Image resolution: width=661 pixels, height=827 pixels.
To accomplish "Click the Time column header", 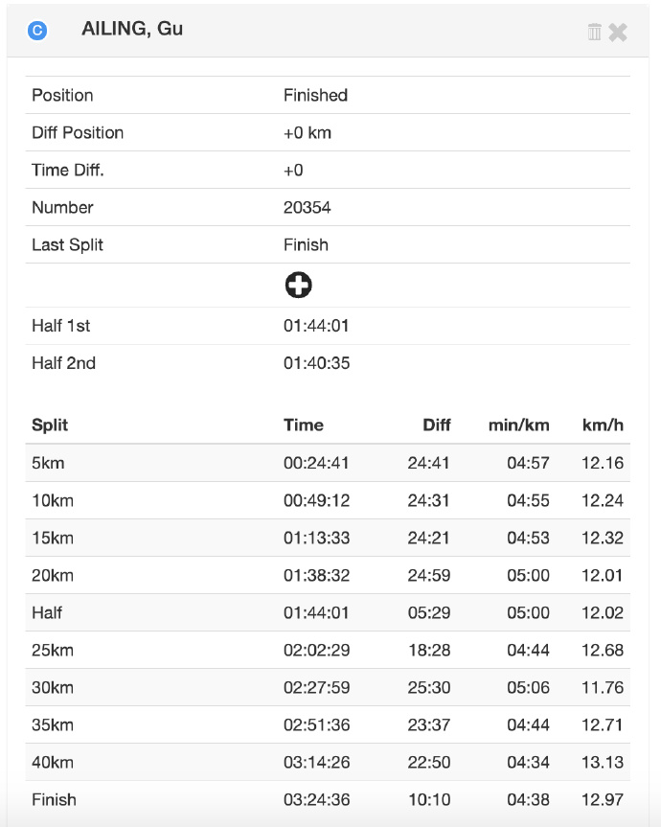I will pyautogui.click(x=304, y=425).
